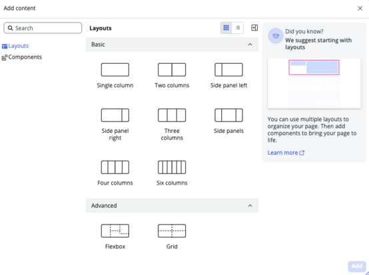Choose the Two columns layout icon
The image size is (369, 275).
point(172,70)
